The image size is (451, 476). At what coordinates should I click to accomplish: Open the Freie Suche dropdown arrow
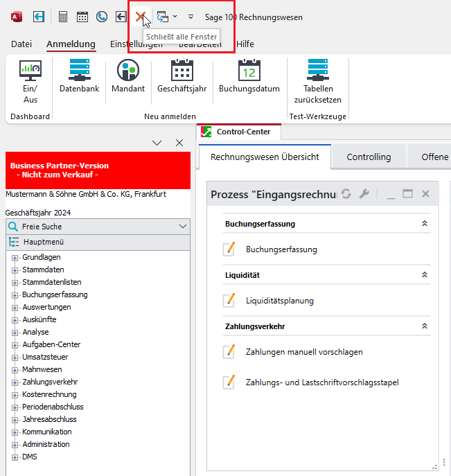click(x=183, y=227)
